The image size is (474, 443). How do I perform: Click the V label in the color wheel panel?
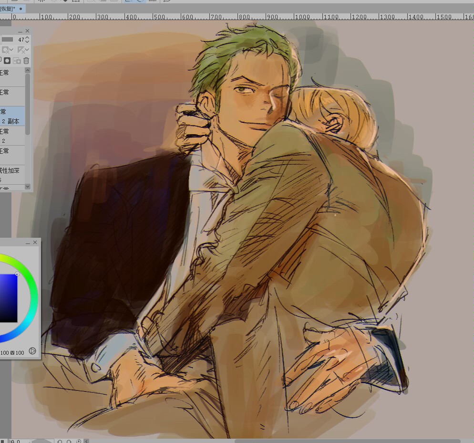click(x=12, y=353)
